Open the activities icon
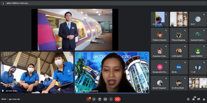Viewport: 207px width, 103px height. point(204,99)
